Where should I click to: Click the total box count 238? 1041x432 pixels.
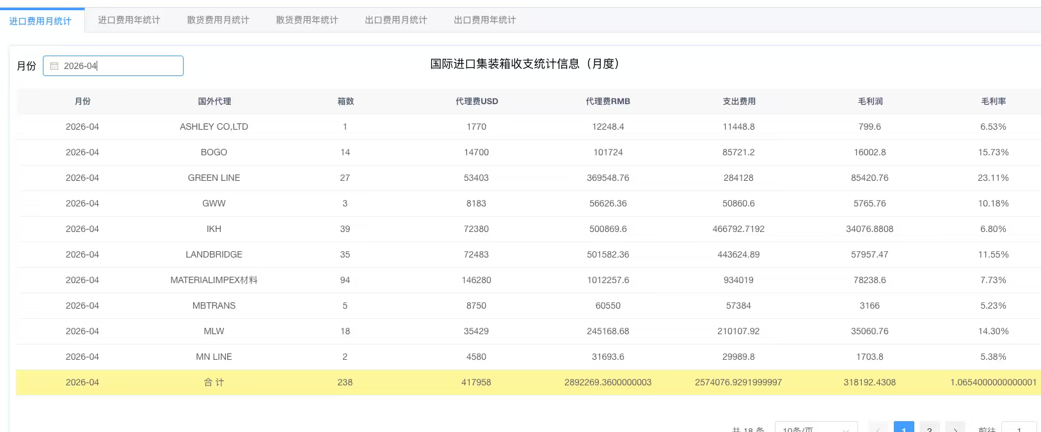tap(345, 382)
